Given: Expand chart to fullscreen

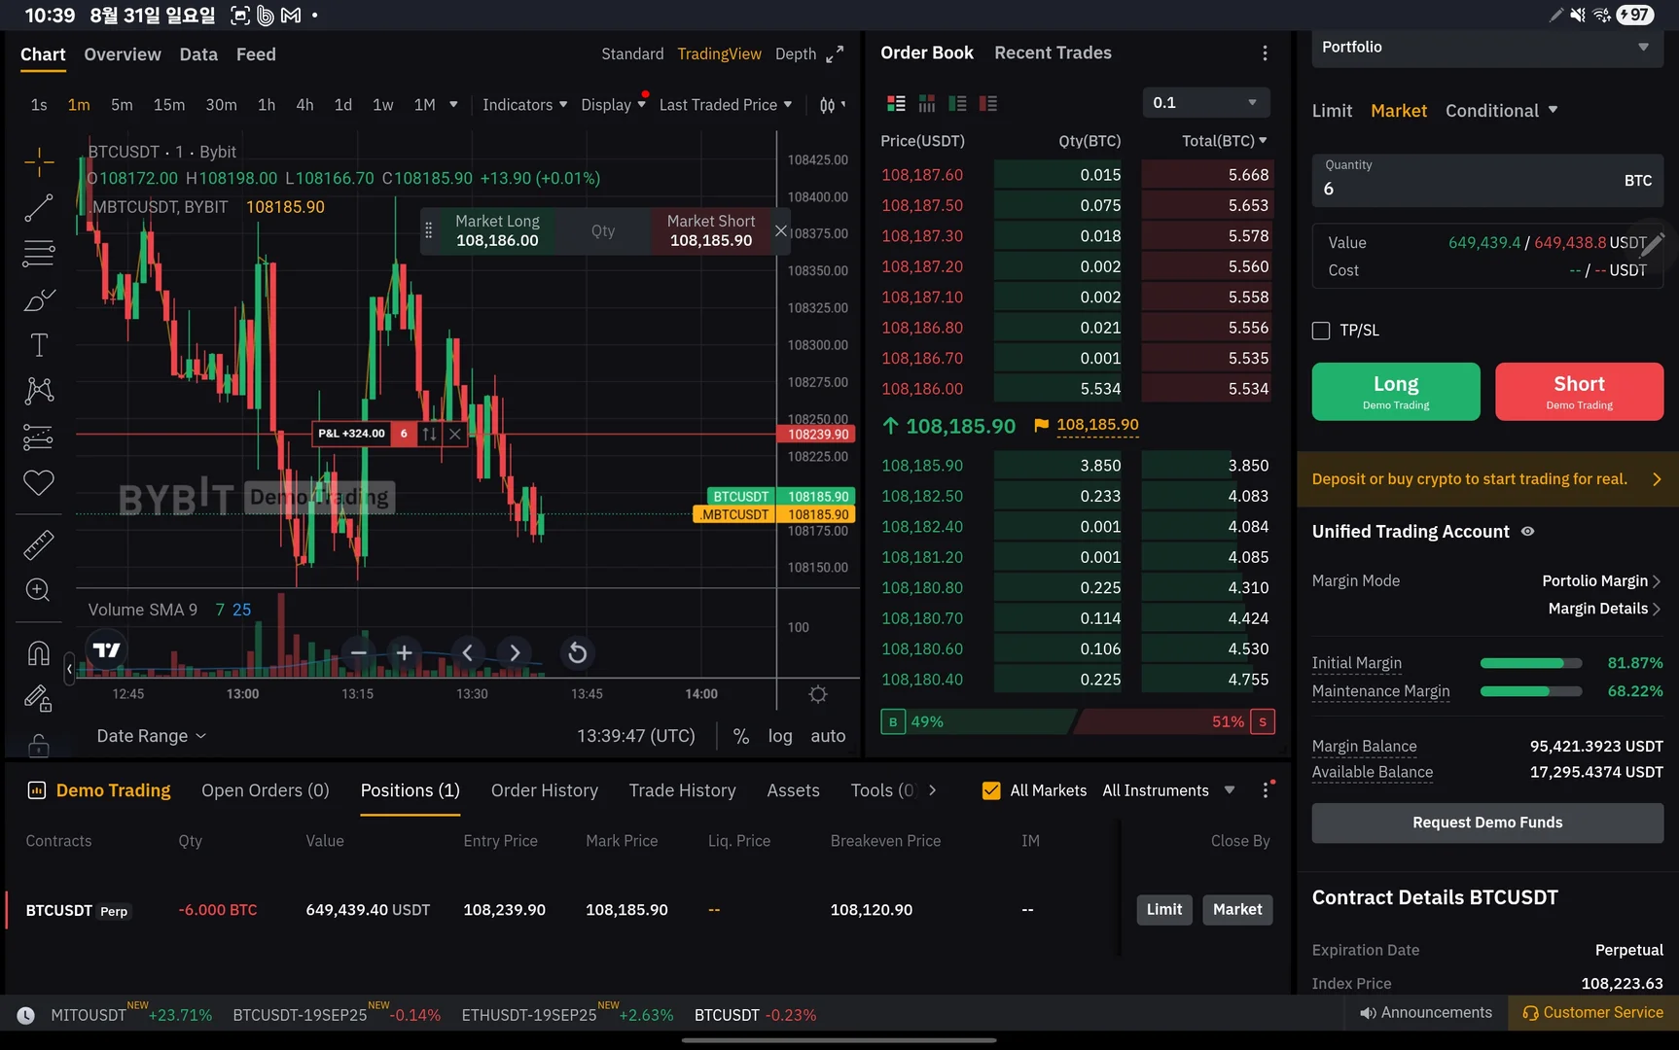Looking at the screenshot, I should (835, 54).
